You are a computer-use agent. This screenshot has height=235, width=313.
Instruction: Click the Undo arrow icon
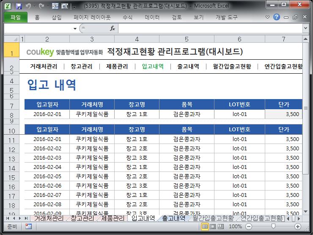[x=28, y=6]
